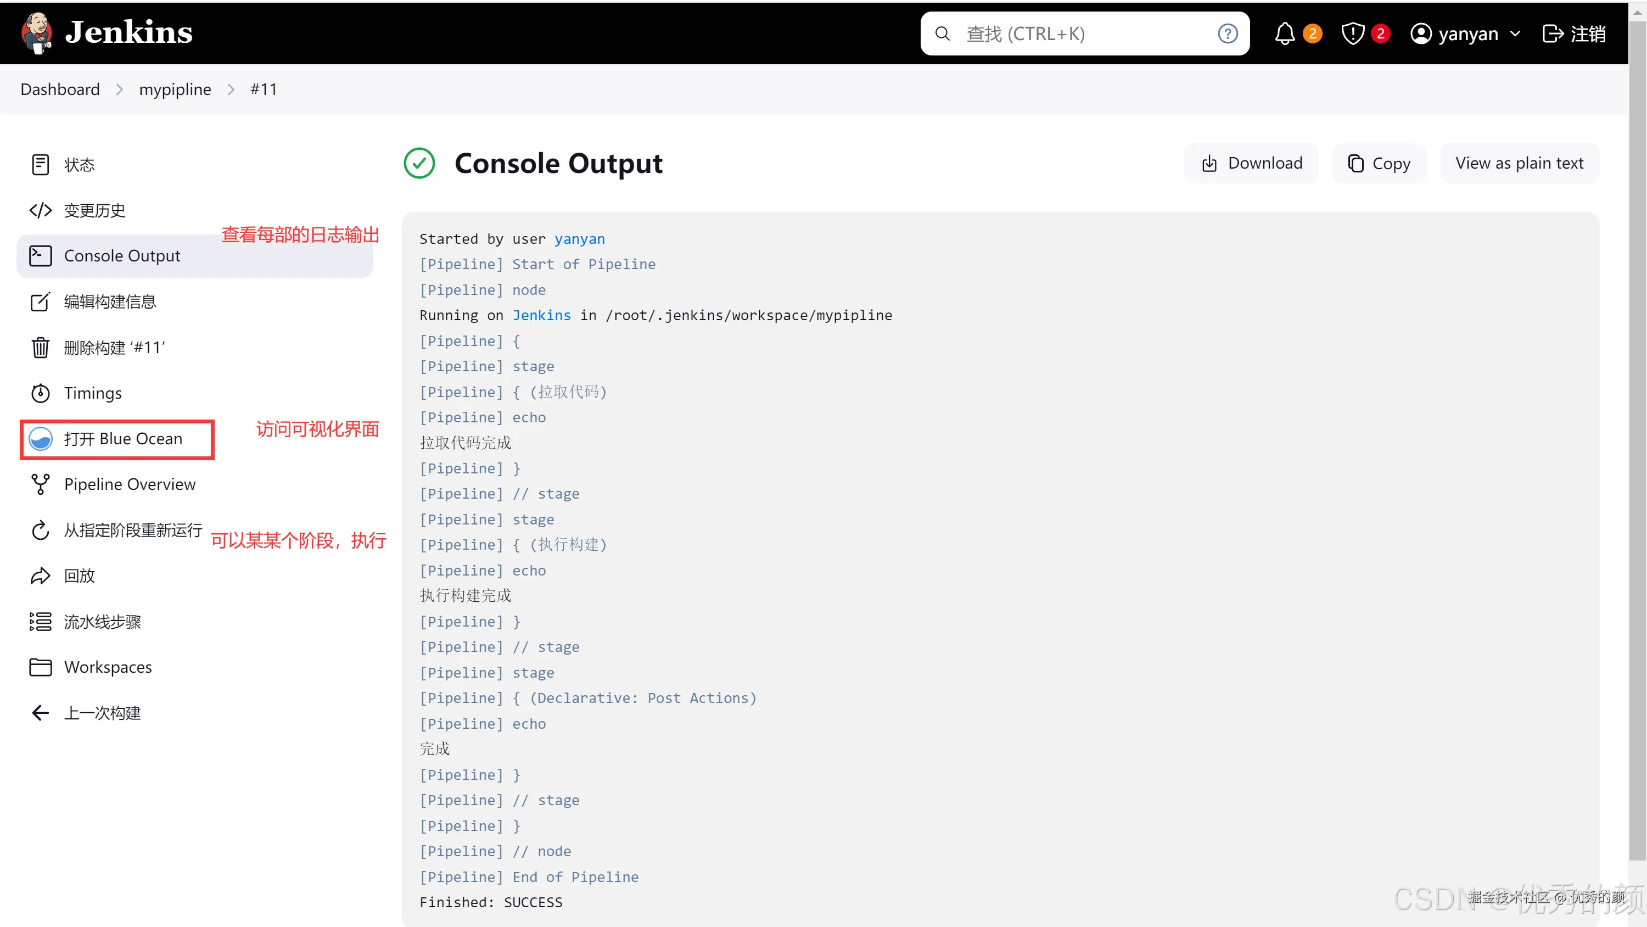
Task: Expand the yanyan user dropdown
Action: (1514, 33)
